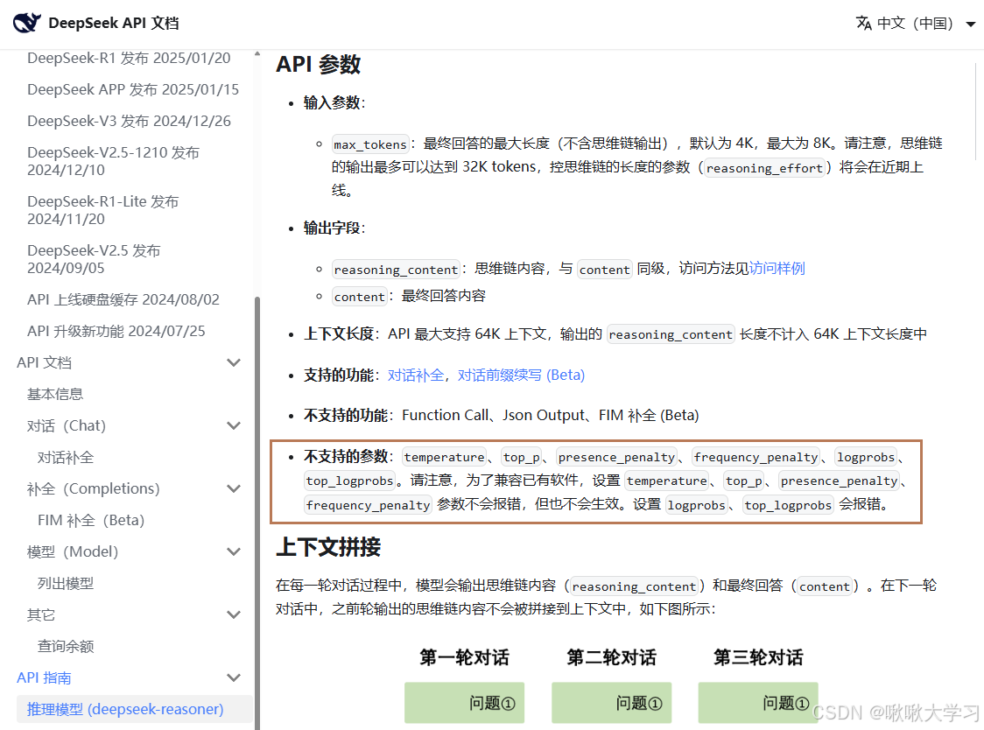
Task: Click the max_tokens code label
Action: pyautogui.click(x=370, y=144)
